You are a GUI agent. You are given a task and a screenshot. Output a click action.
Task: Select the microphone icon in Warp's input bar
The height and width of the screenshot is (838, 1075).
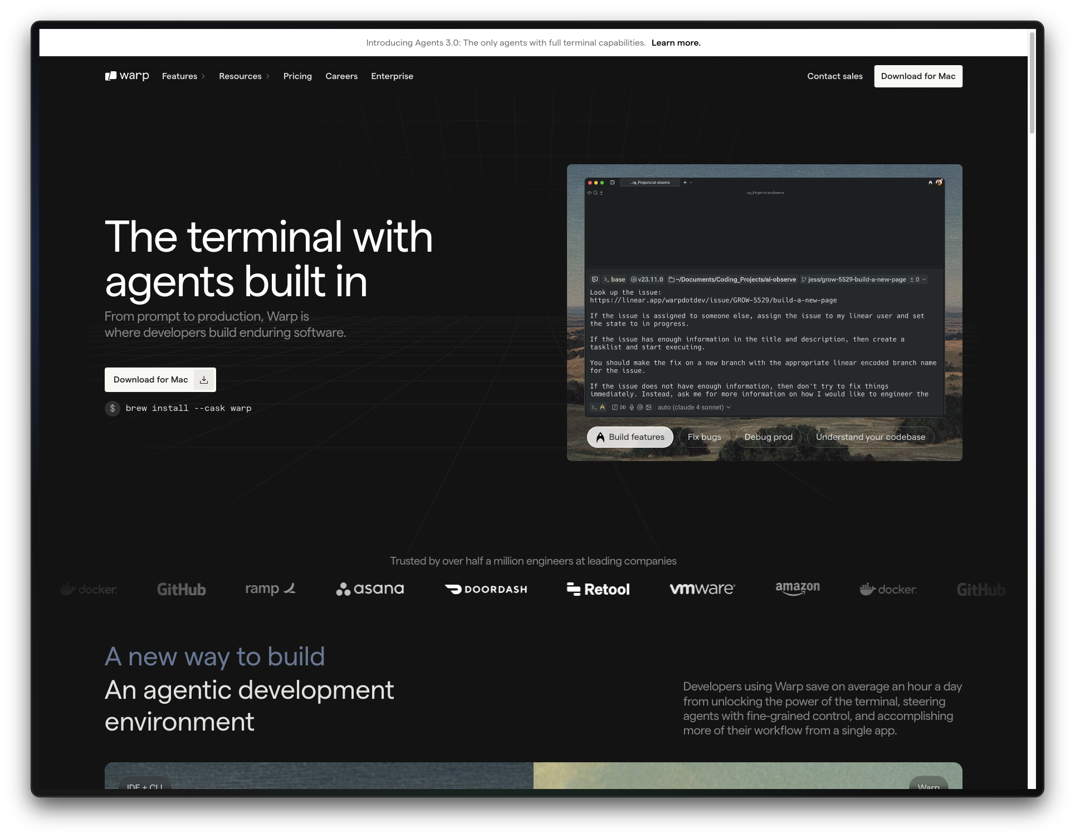pyautogui.click(x=631, y=407)
